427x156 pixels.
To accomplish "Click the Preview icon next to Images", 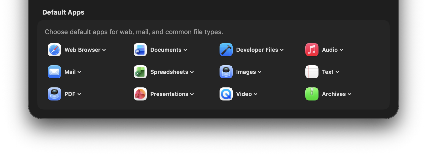I will tap(226, 72).
